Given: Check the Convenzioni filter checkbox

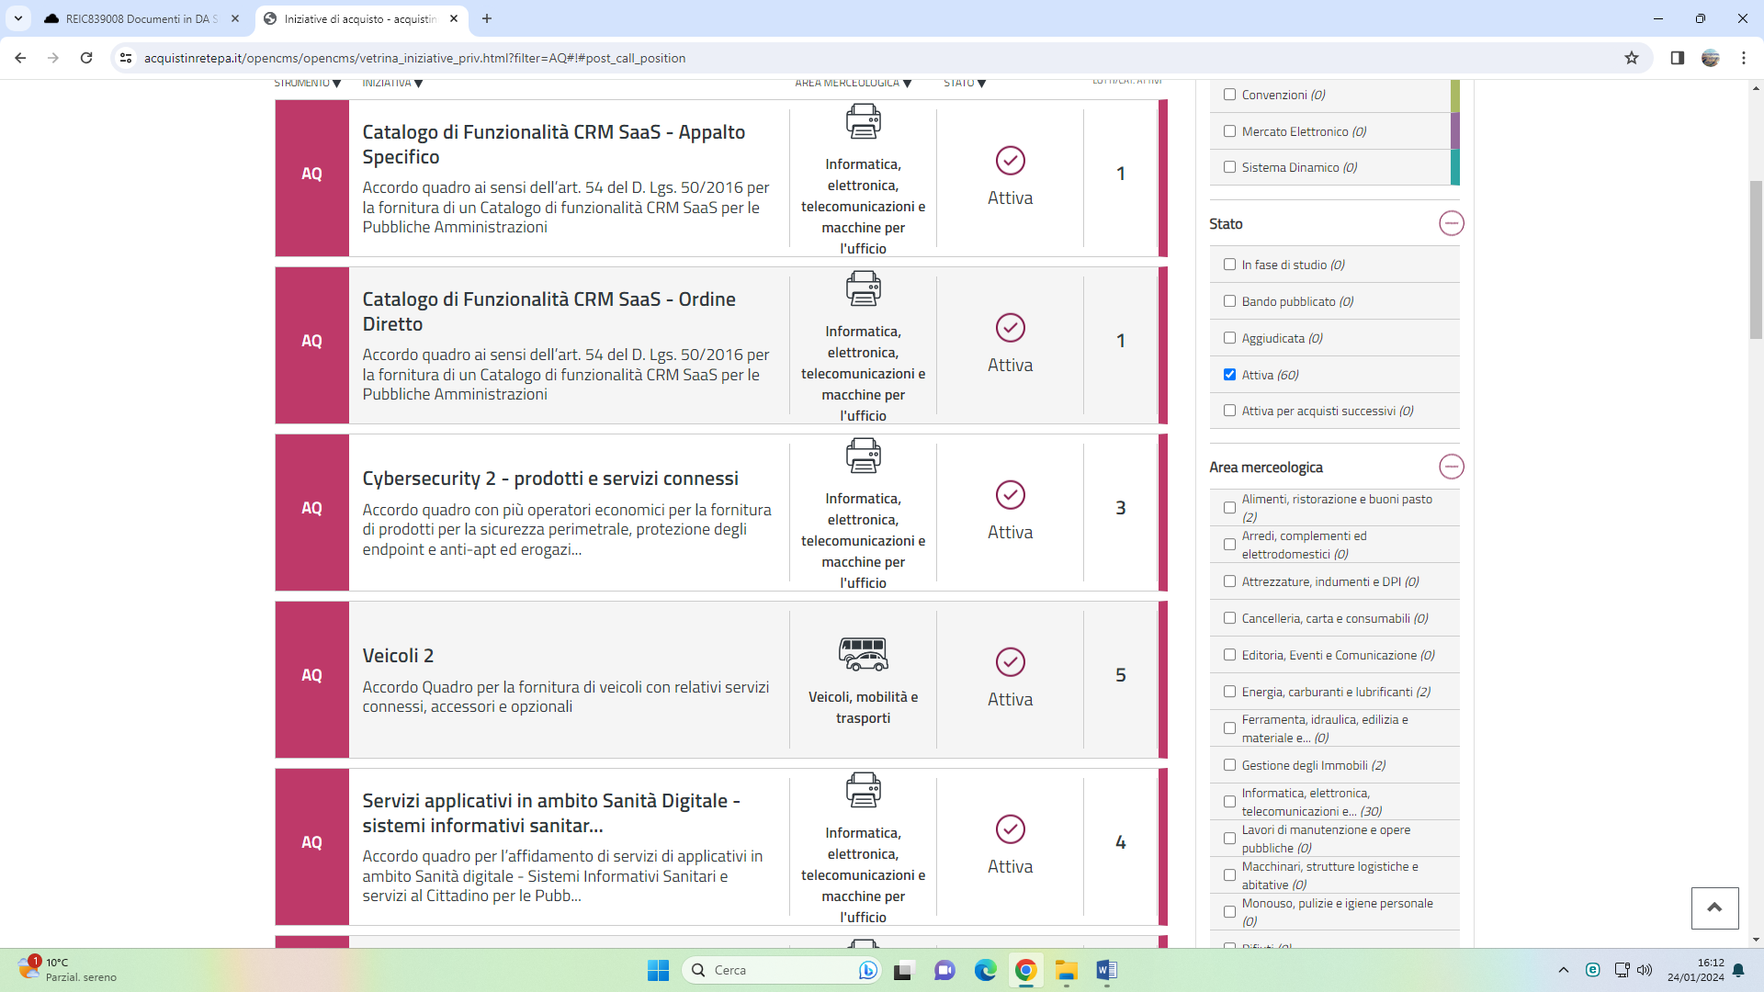Looking at the screenshot, I should pos(1229,95).
